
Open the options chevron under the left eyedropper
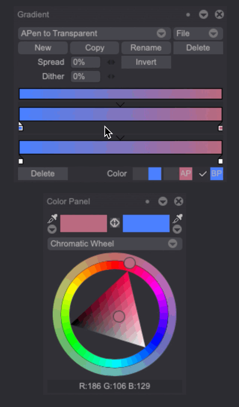tap(52, 230)
